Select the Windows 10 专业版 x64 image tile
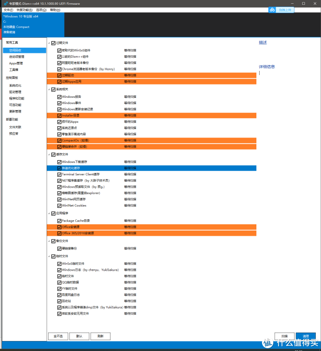 coord(33,25)
